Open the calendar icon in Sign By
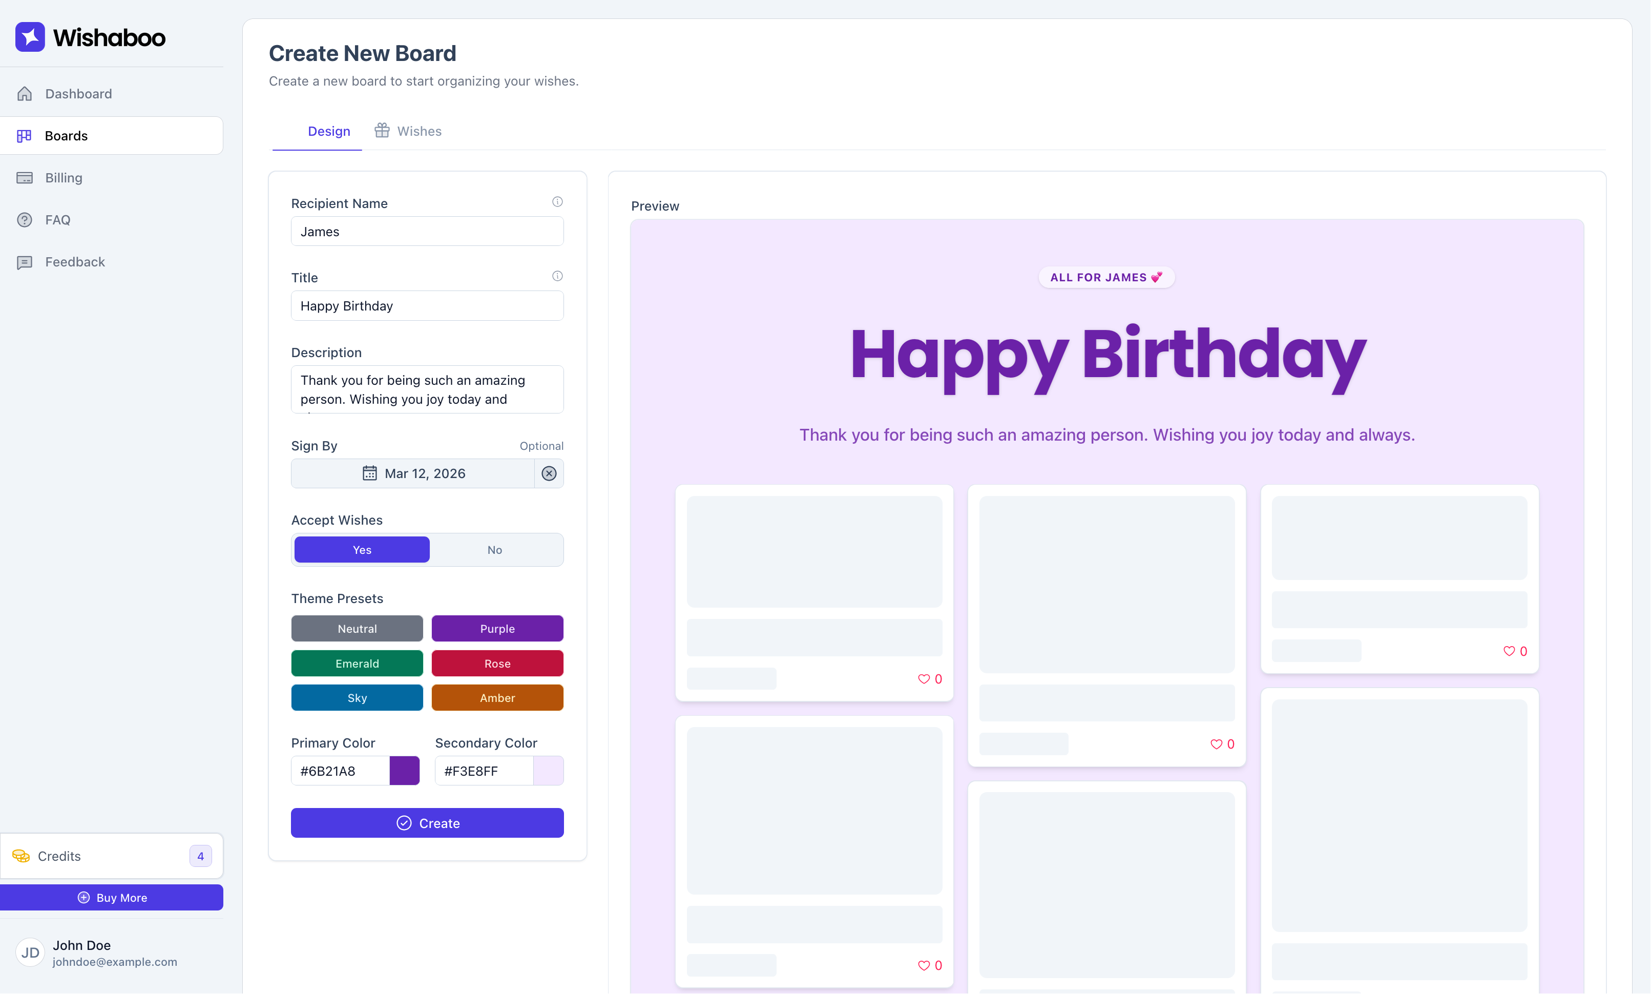Screen dimensions: 1651x994 (369, 473)
